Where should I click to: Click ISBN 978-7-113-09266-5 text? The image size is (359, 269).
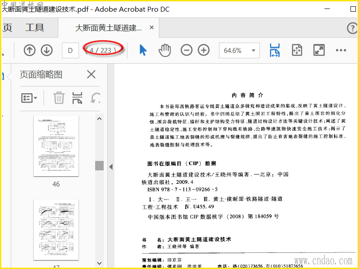tap(183, 189)
